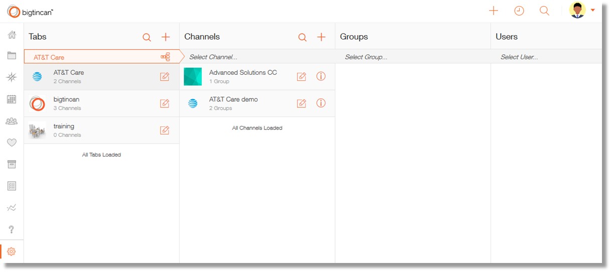Click the Groups column heading
Screen dimensions: 611x272
pyautogui.click(x=354, y=37)
